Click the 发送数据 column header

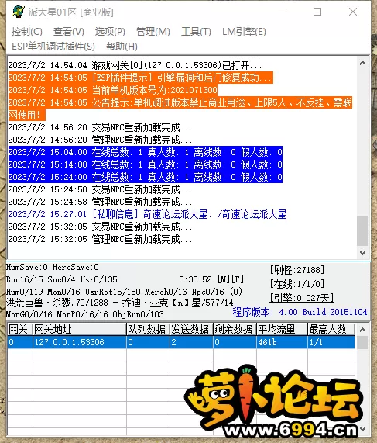pos(191,329)
